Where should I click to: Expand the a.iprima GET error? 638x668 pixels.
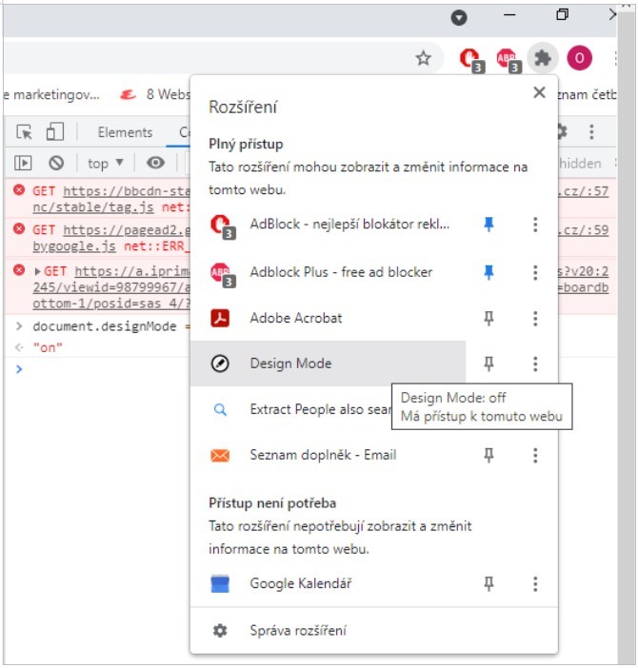coord(37,271)
